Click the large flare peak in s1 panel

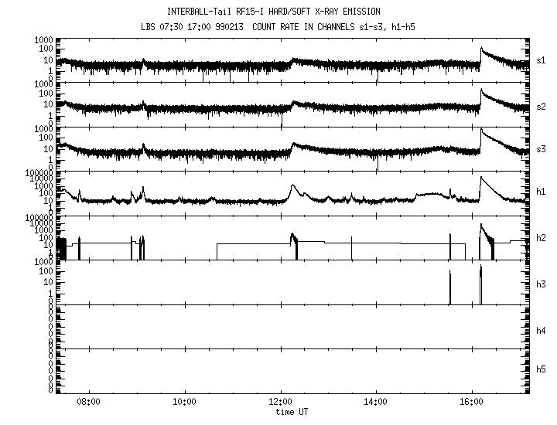tap(481, 49)
